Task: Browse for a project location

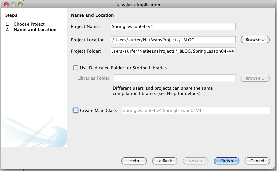Action: (x=255, y=40)
